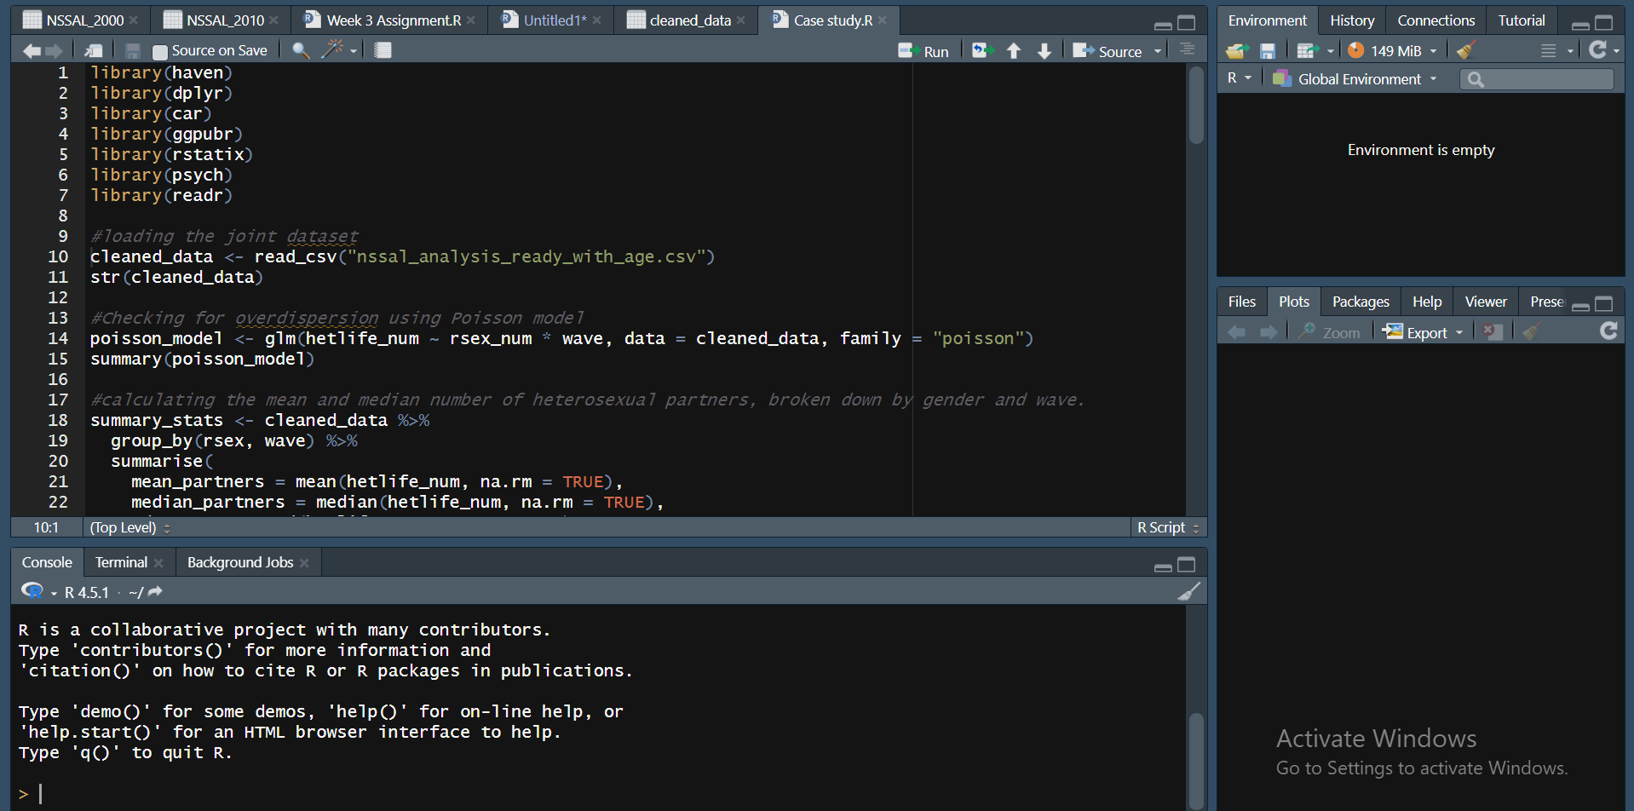Click the code tools magic wand icon

331,49
